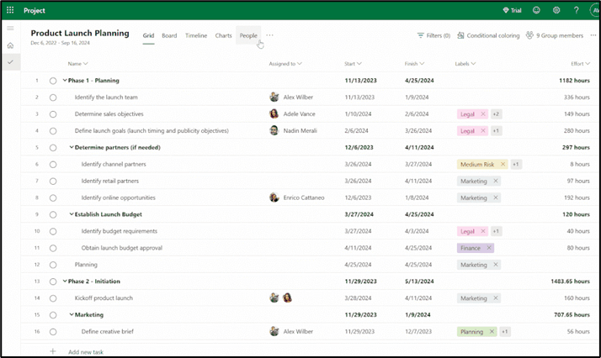Remove the Medium Risk label
This screenshot has width=601, height=358.
pos(503,164)
